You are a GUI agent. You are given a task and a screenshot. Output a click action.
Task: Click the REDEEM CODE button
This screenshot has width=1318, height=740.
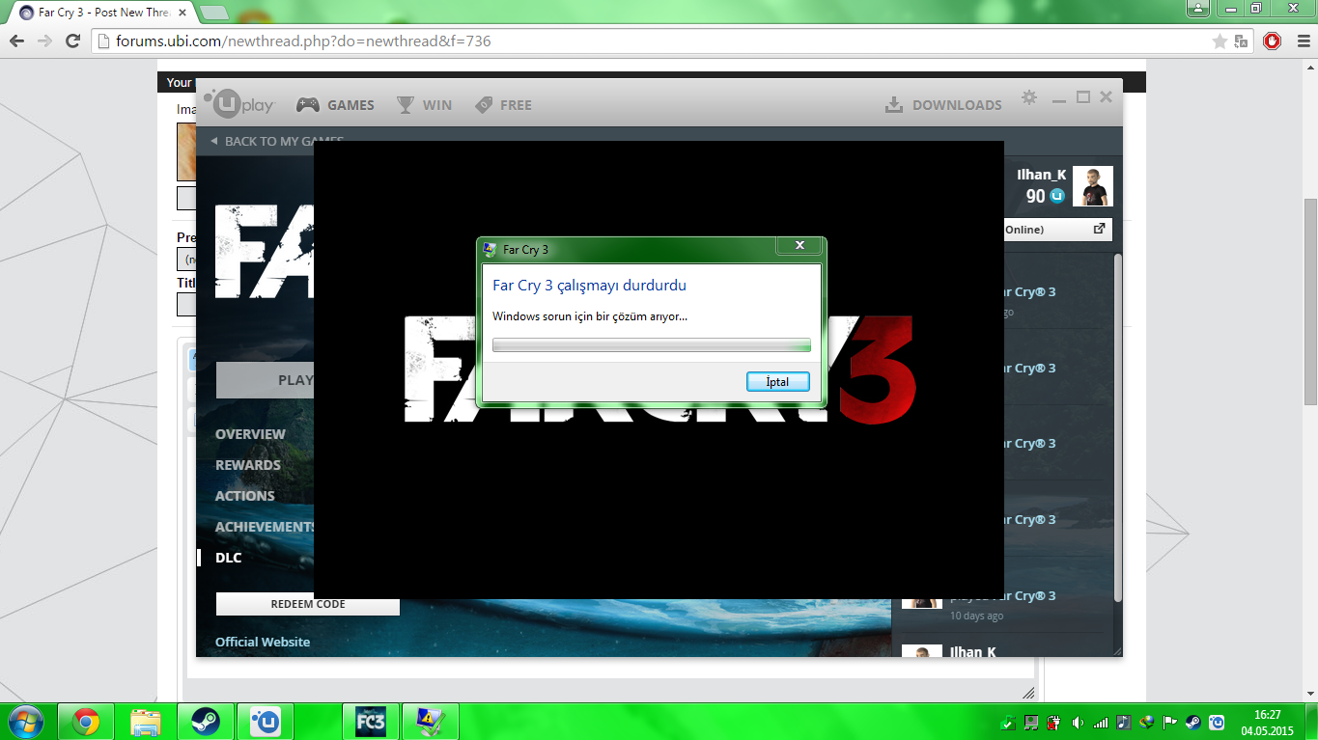click(308, 604)
